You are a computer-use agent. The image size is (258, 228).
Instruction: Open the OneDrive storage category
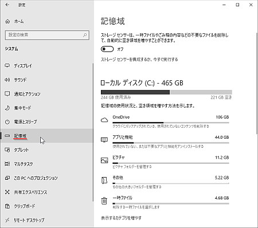(165, 121)
